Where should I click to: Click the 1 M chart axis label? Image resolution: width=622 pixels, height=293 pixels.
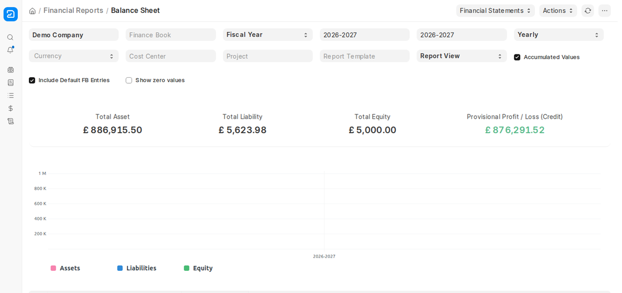(42, 174)
